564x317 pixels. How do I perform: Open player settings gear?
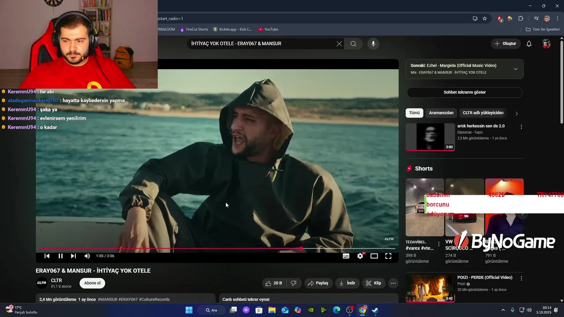pos(360,256)
